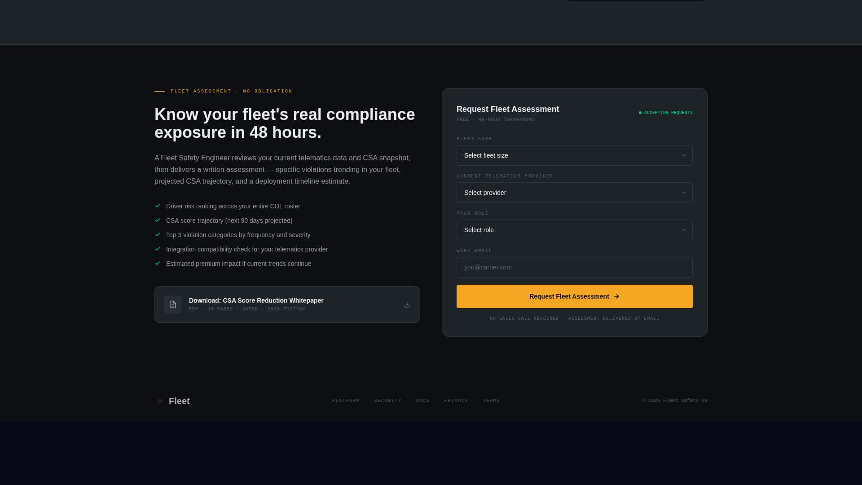Screen dimensions: 862x485
Task: Click checkmark beside Integration compatibility check
Action: coord(158,249)
